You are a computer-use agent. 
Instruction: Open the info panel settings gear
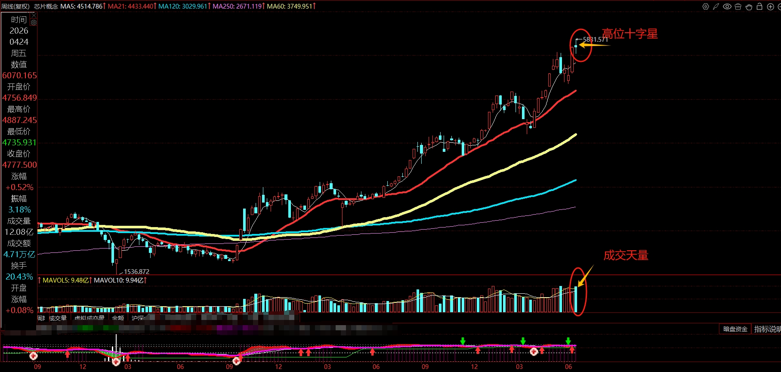coord(34,22)
